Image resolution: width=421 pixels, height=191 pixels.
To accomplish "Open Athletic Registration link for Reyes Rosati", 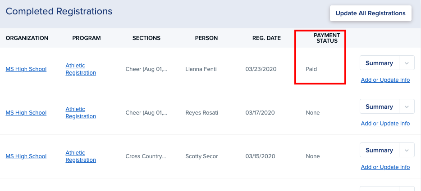I will 80,113.
